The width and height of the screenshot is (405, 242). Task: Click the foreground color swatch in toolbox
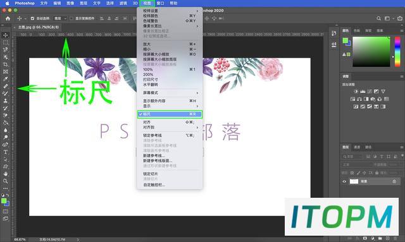pyautogui.click(x=4, y=201)
